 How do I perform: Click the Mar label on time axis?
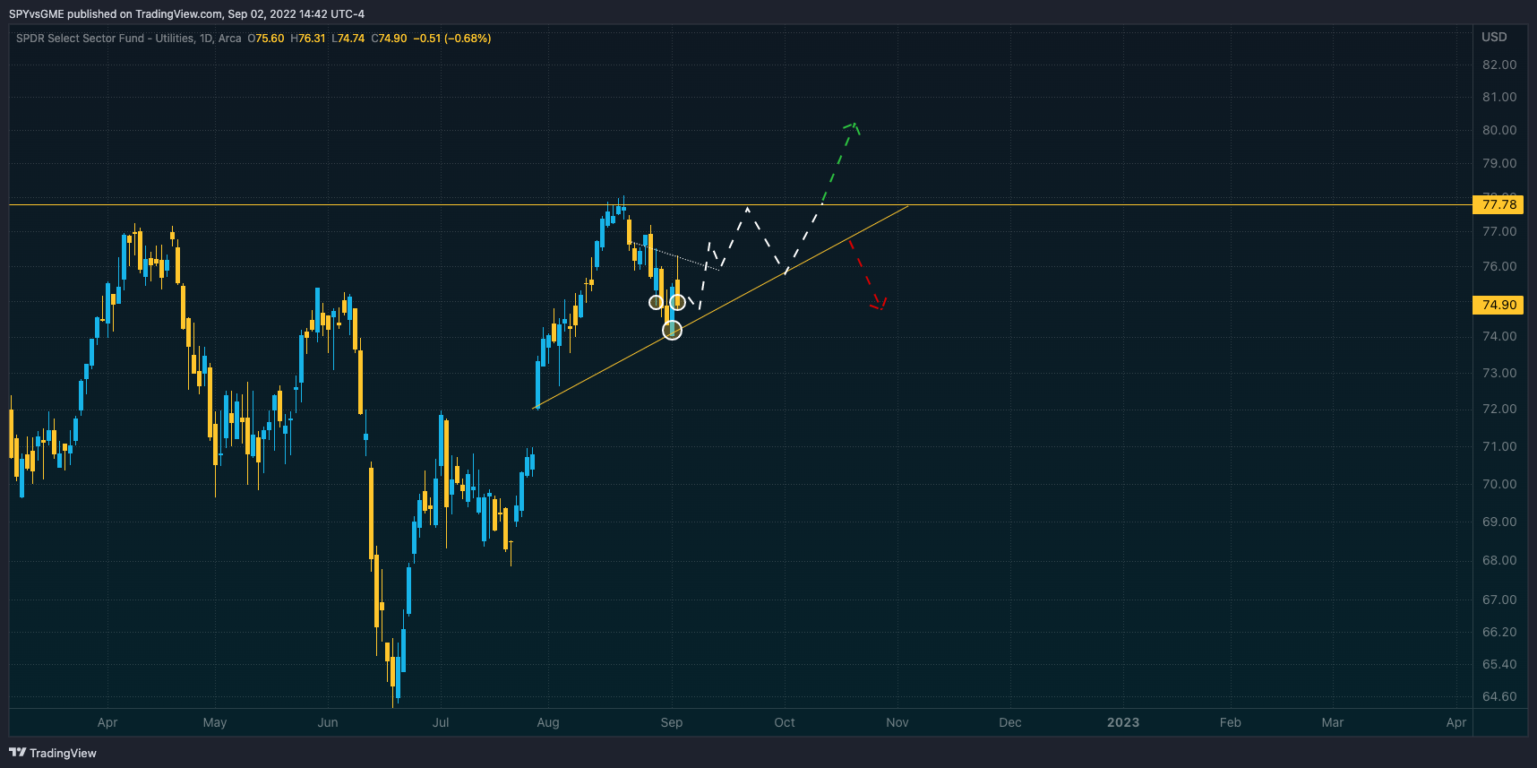(x=1333, y=722)
